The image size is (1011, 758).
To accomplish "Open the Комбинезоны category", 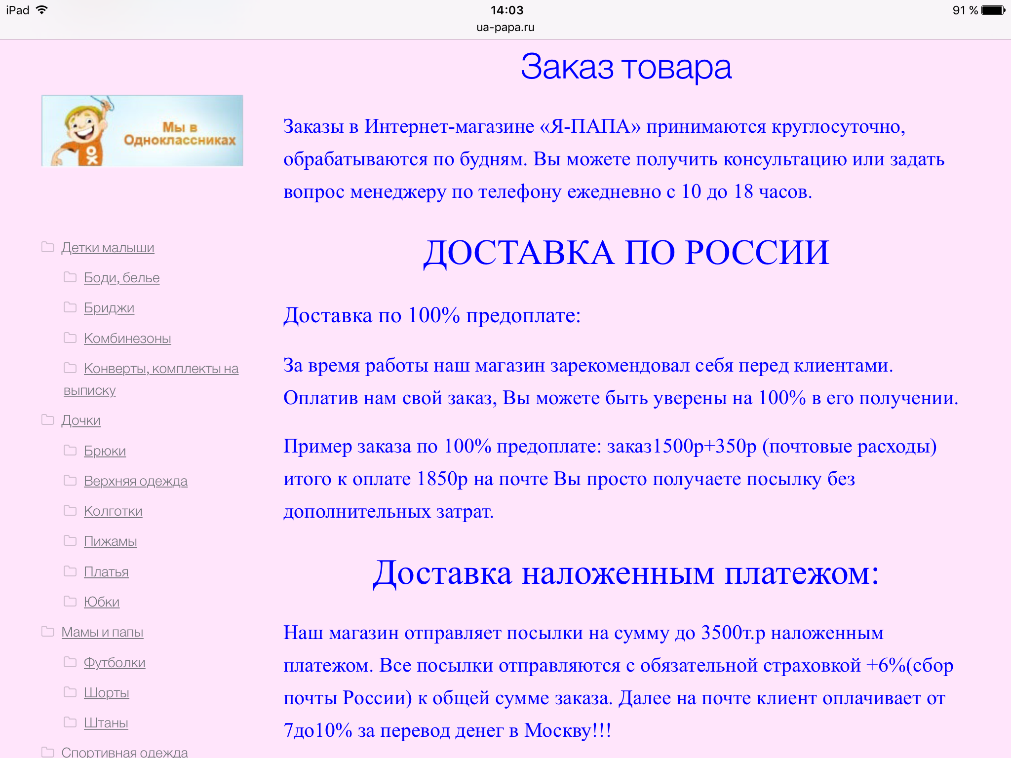I will point(127,339).
